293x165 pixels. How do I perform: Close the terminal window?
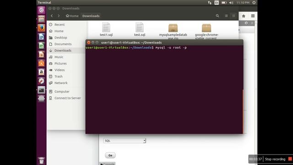click(x=89, y=43)
